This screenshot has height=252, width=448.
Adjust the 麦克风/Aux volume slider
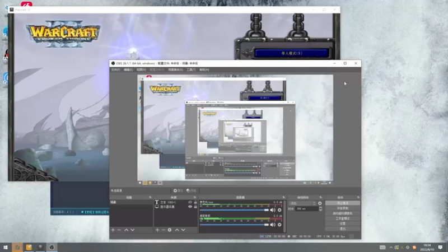[x=234, y=210]
